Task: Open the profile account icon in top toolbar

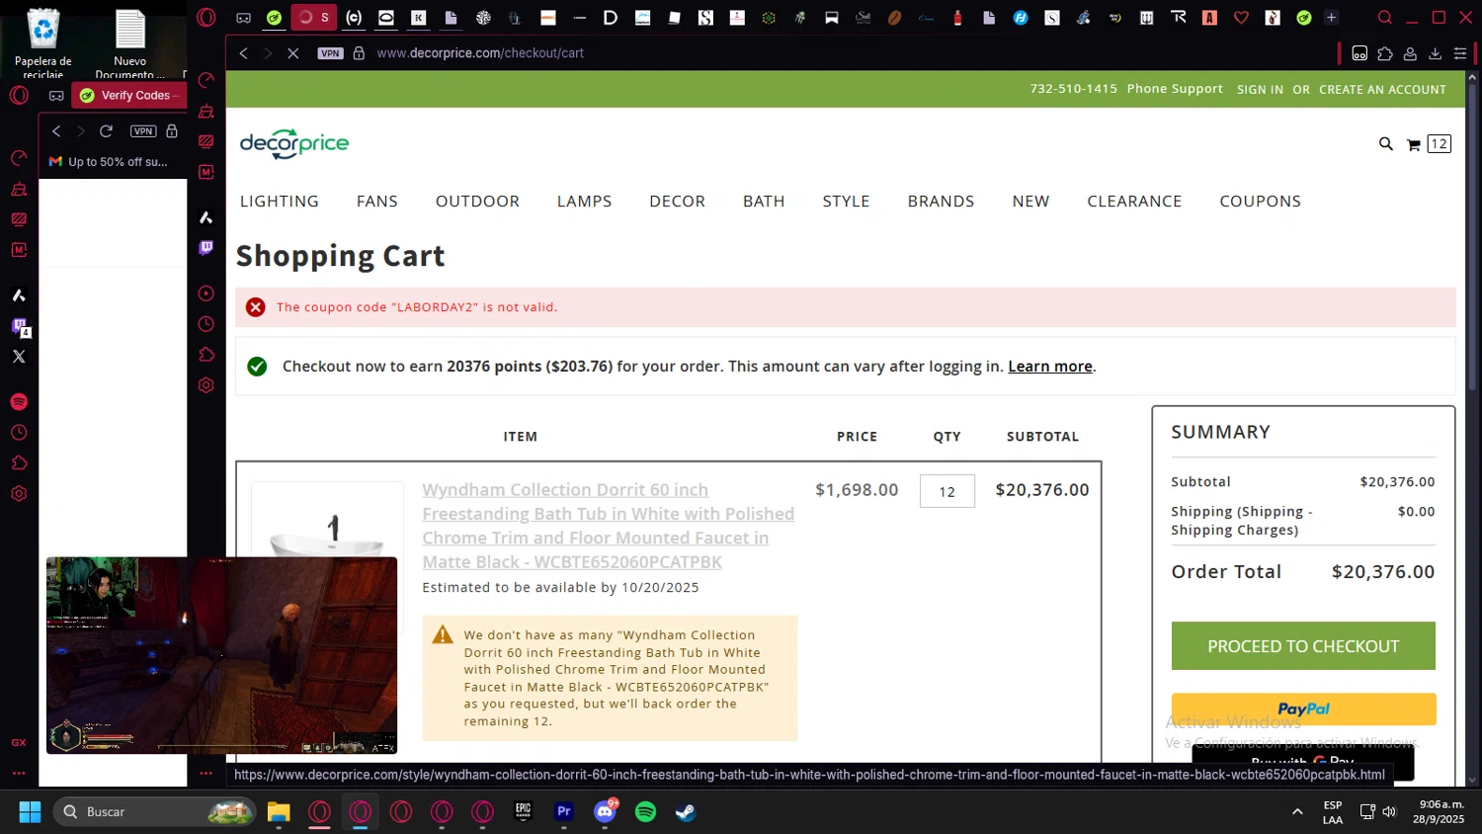Action: click(x=1410, y=53)
